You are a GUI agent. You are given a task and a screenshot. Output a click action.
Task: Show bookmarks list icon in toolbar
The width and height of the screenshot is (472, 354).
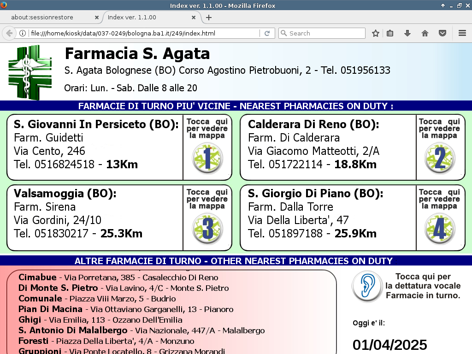tap(390, 33)
